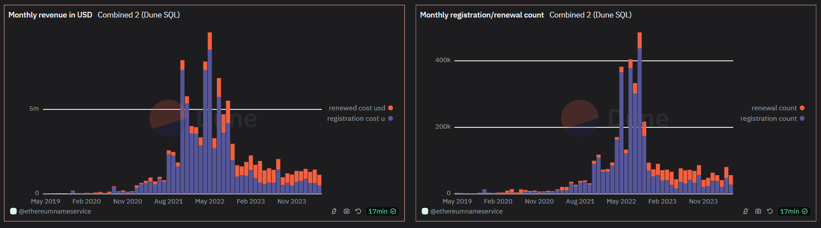Refresh the registration/renewal count chart

click(x=770, y=211)
